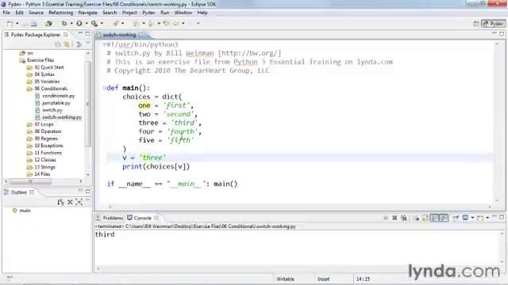Switch to the Problems tab
This screenshot has width=508, height=285.
[x=110, y=218]
